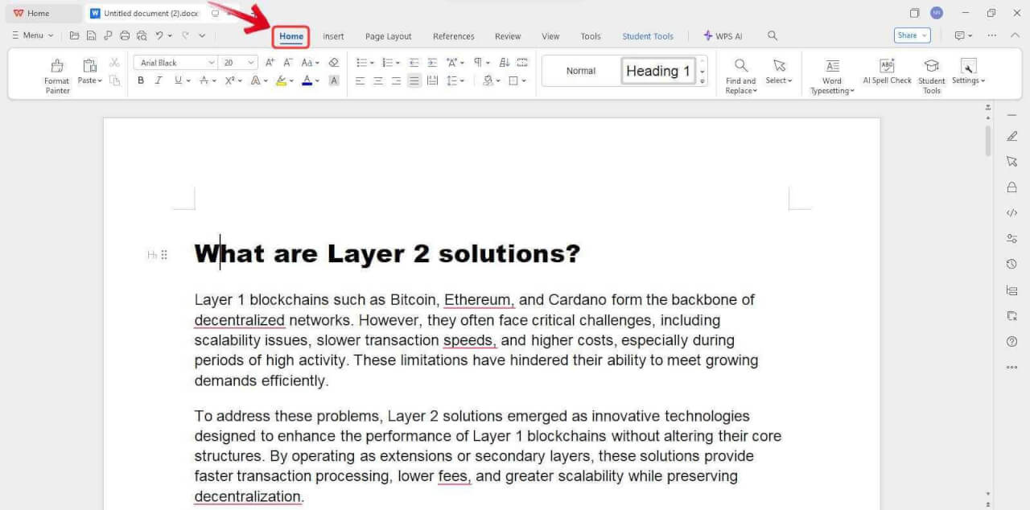
Task: Toggle bold formatting on the selected text
Action: click(x=141, y=80)
